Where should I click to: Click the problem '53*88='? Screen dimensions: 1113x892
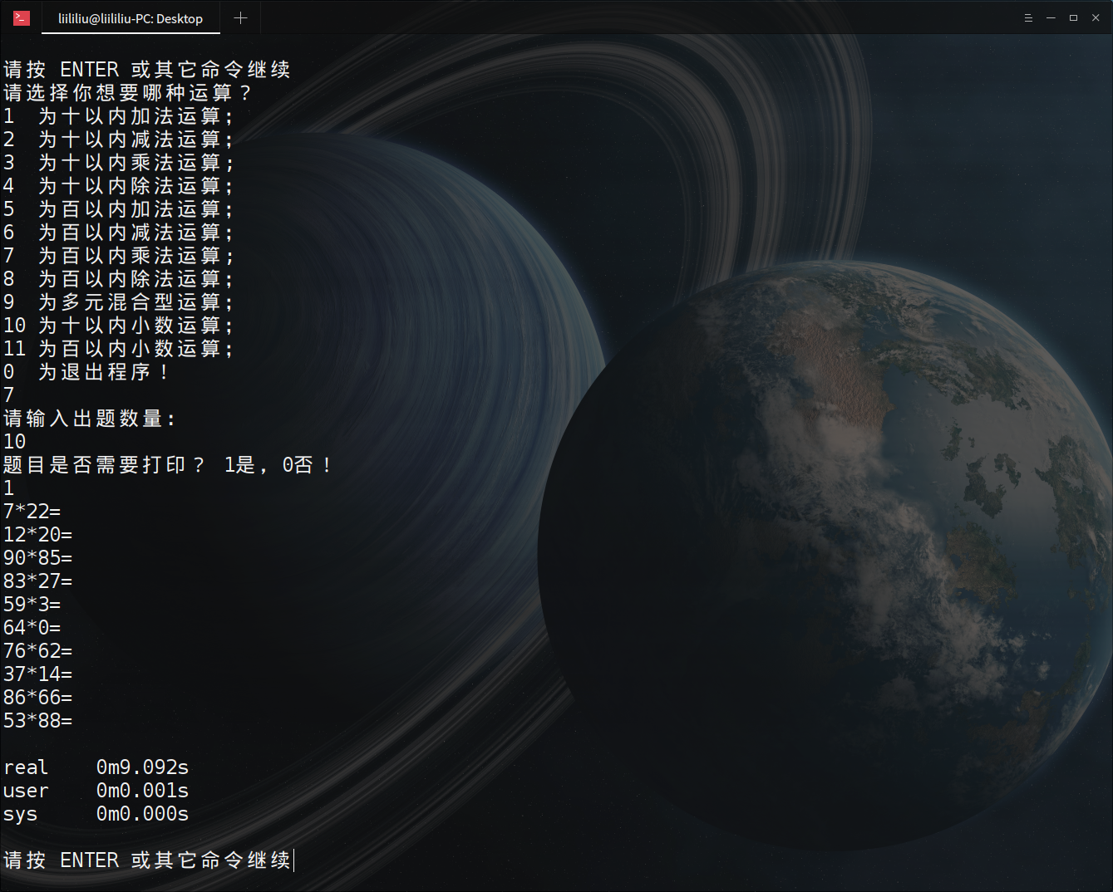coord(37,720)
